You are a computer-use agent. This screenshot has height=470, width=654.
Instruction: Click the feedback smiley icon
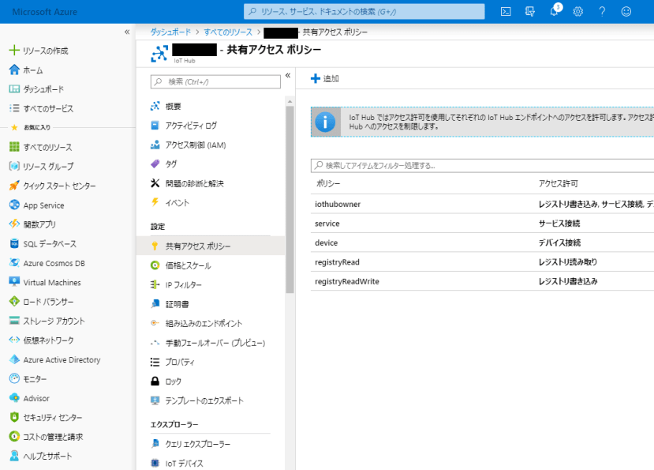(626, 12)
